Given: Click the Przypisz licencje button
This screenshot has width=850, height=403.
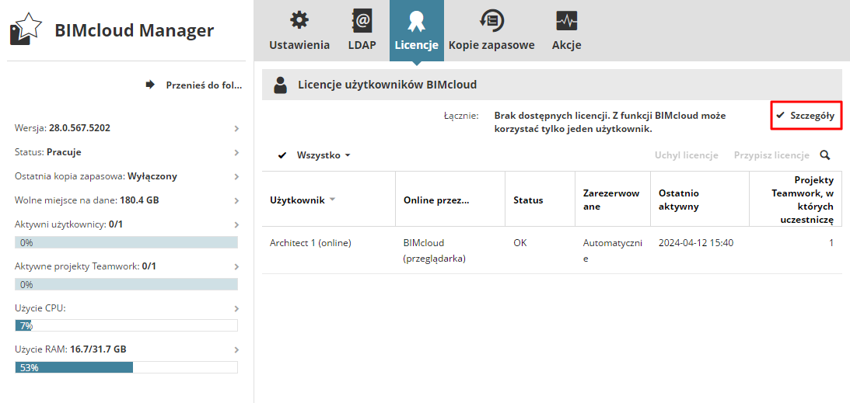Looking at the screenshot, I should point(771,155).
